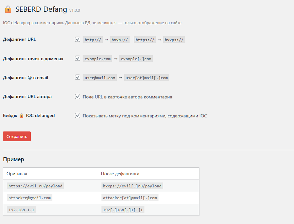Image resolution: width=294 pixels, height=224 pixels.
Task: Click the v1.0.0 version label
Action: (x=75, y=10)
